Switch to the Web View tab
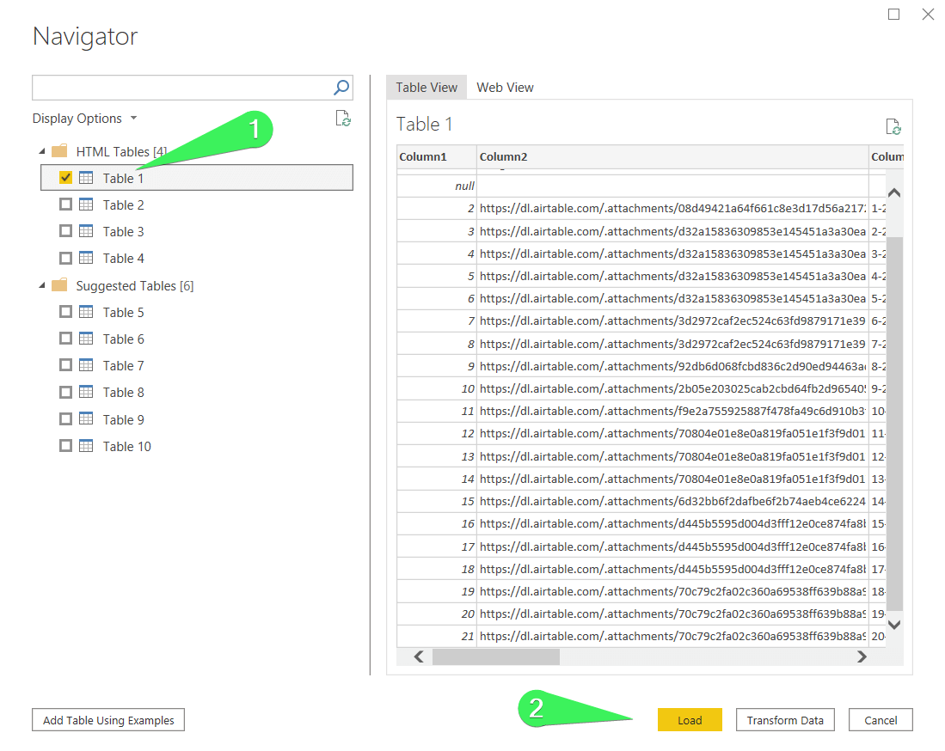 505,88
